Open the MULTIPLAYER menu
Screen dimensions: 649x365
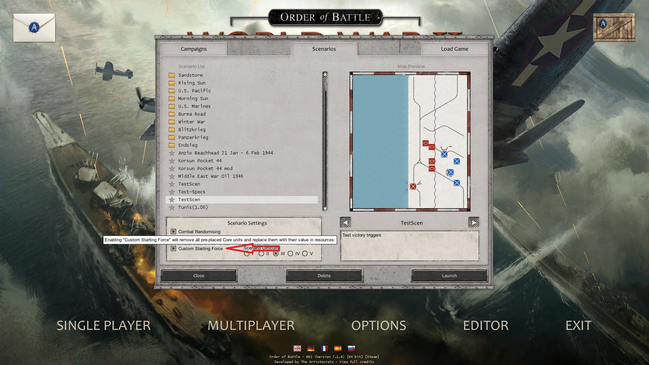[x=251, y=325]
